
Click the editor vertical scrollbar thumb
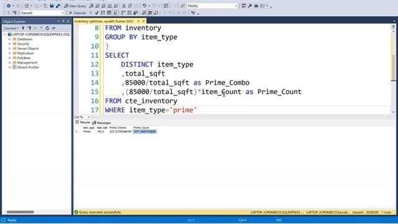pyautogui.click(x=394, y=67)
